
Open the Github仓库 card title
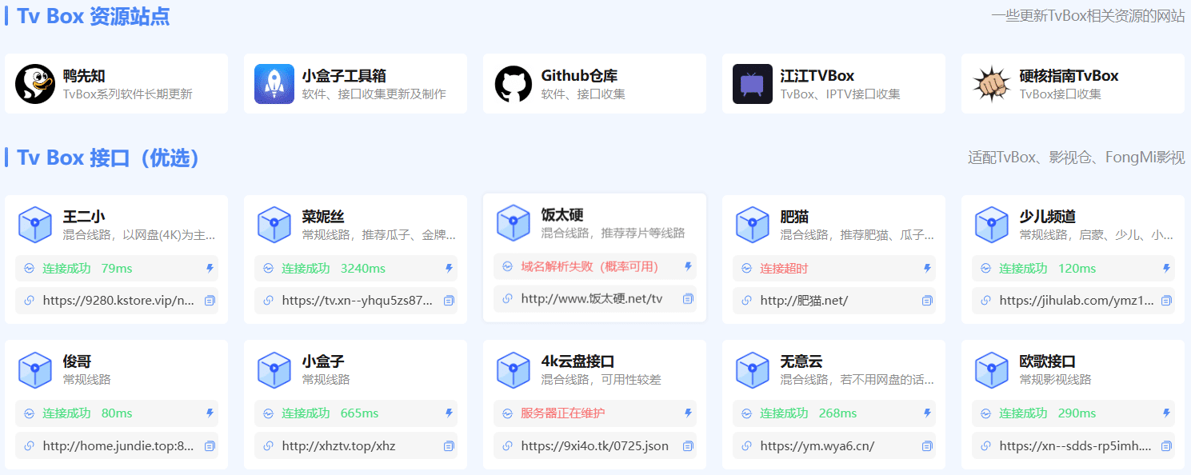click(579, 76)
